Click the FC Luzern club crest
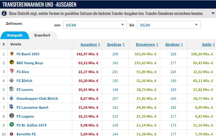216x137 pixels. [x=12, y=90]
